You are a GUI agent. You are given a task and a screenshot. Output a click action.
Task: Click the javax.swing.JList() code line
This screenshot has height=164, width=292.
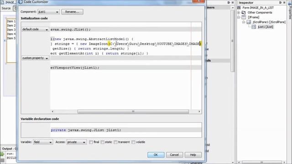tap(71, 29)
